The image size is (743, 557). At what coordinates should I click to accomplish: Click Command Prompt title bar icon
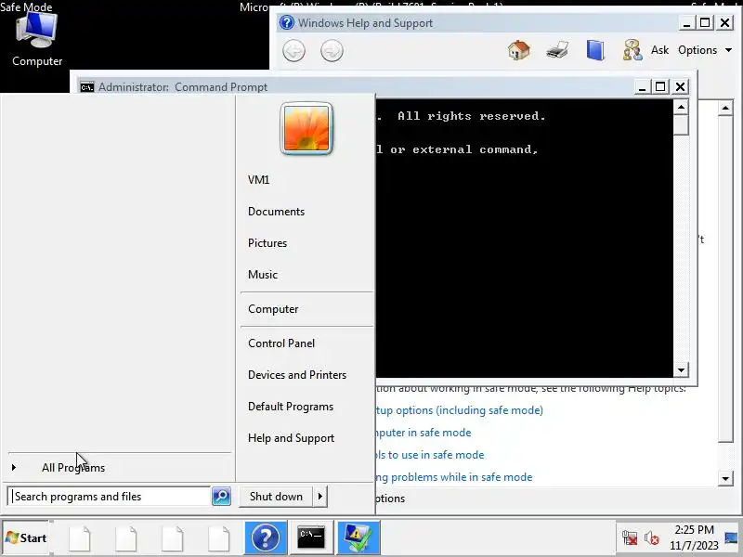pyautogui.click(x=87, y=87)
